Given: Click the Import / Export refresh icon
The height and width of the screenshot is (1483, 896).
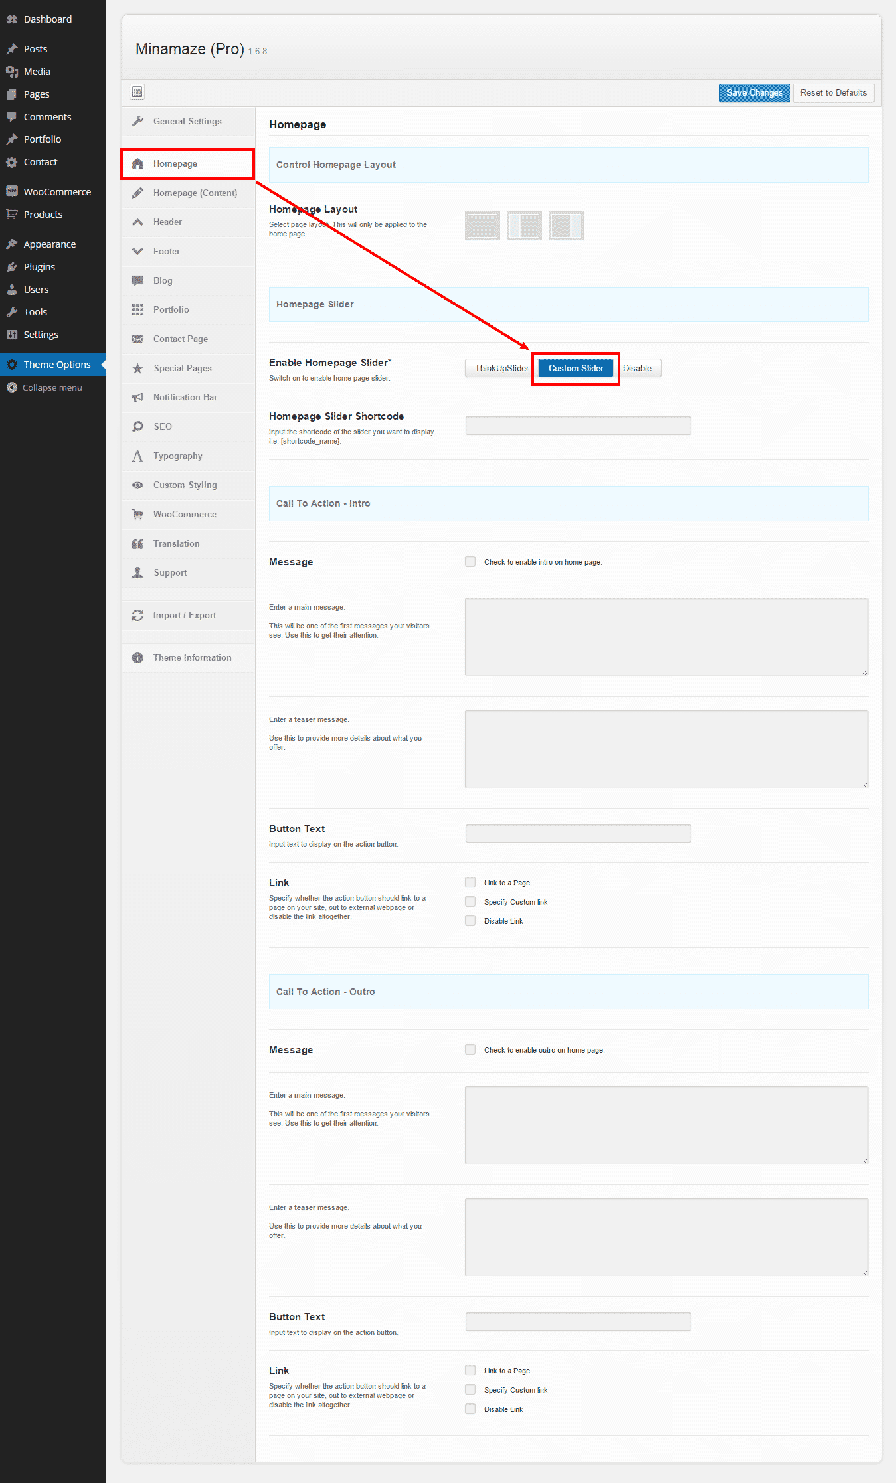Looking at the screenshot, I should (137, 615).
